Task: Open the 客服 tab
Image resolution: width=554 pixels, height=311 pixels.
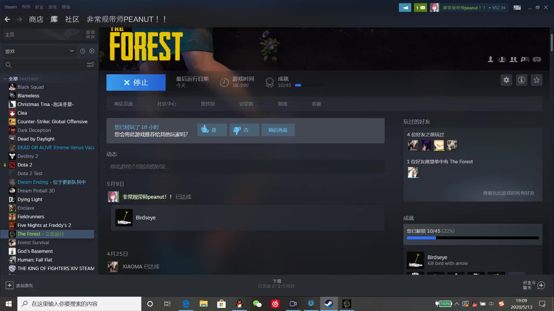Action: [317, 104]
